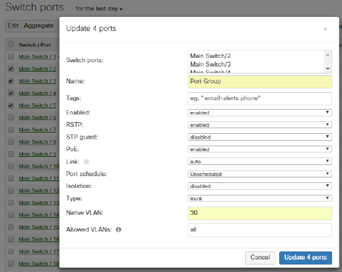Image resolution: width=342 pixels, height=272 pixels.
Task: Uncheck the Main Switch / 5 checkbox
Action: tap(11, 105)
